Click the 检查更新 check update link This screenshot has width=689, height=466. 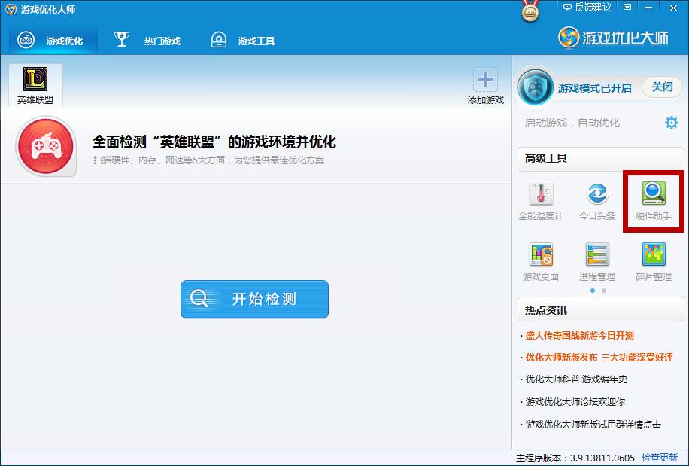click(659, 458)
